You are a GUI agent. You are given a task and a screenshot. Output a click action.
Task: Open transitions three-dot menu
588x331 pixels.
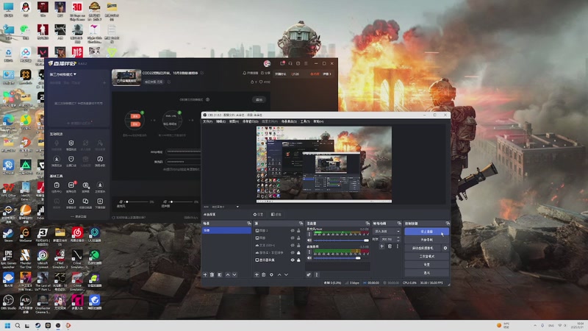(398, 246)
